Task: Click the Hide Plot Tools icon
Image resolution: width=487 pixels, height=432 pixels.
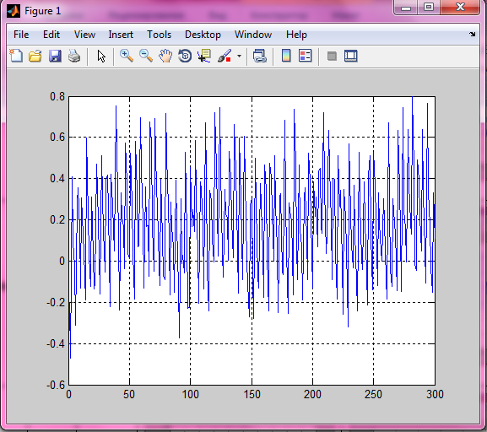Action: pyautogui.click(x=332, y=57)
